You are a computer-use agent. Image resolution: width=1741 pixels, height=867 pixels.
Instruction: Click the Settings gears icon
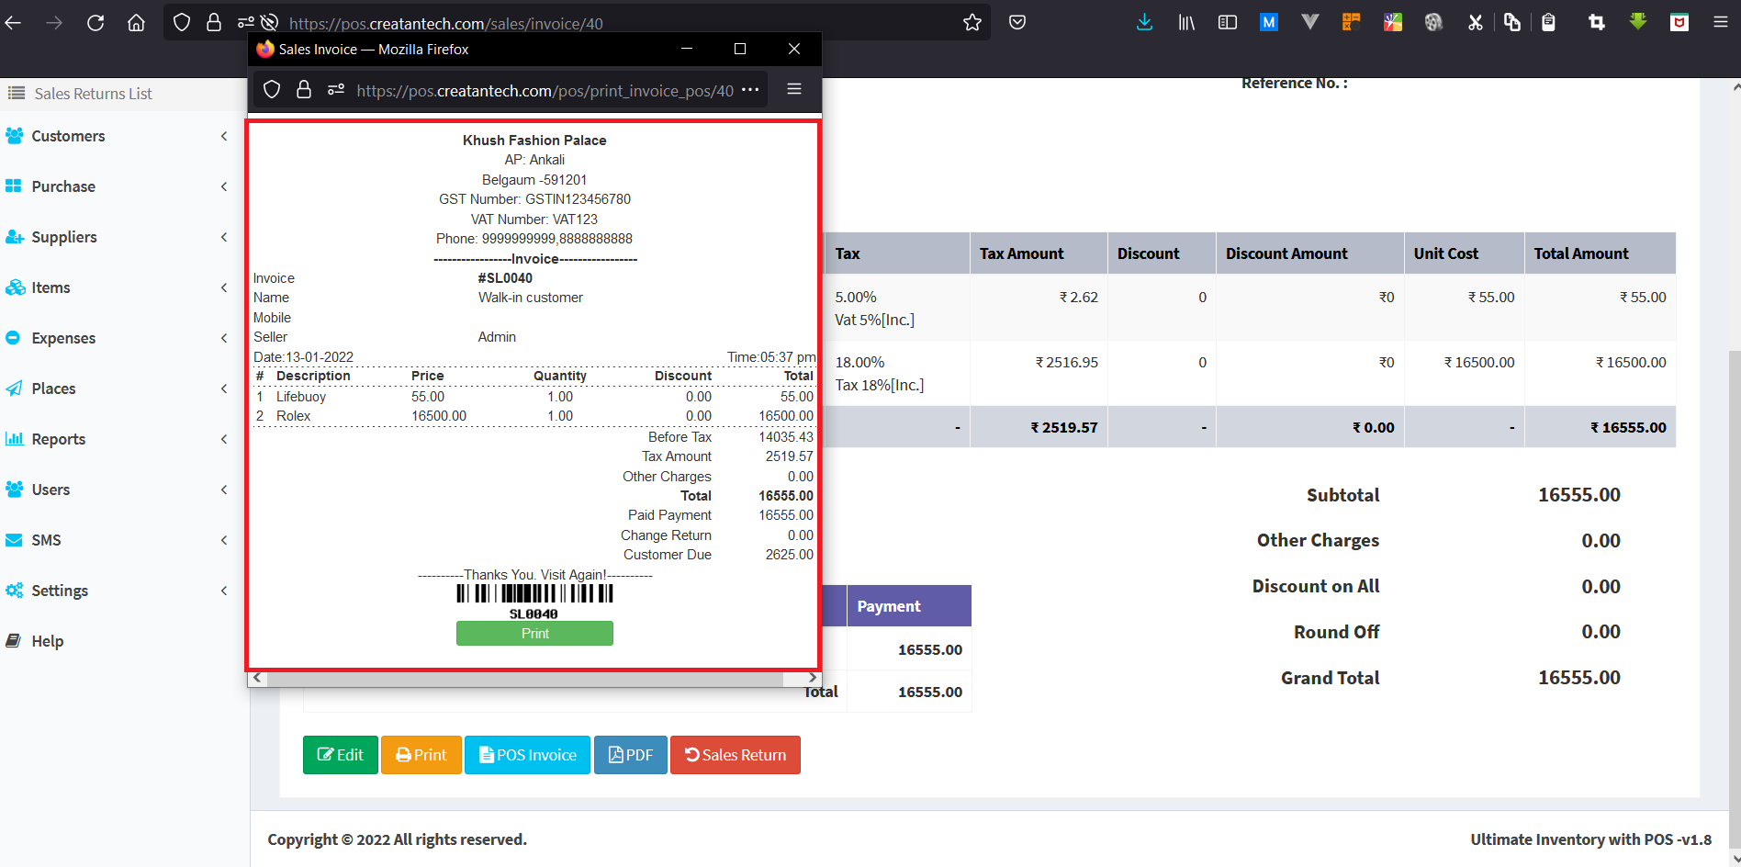click(x=14, y=591)
